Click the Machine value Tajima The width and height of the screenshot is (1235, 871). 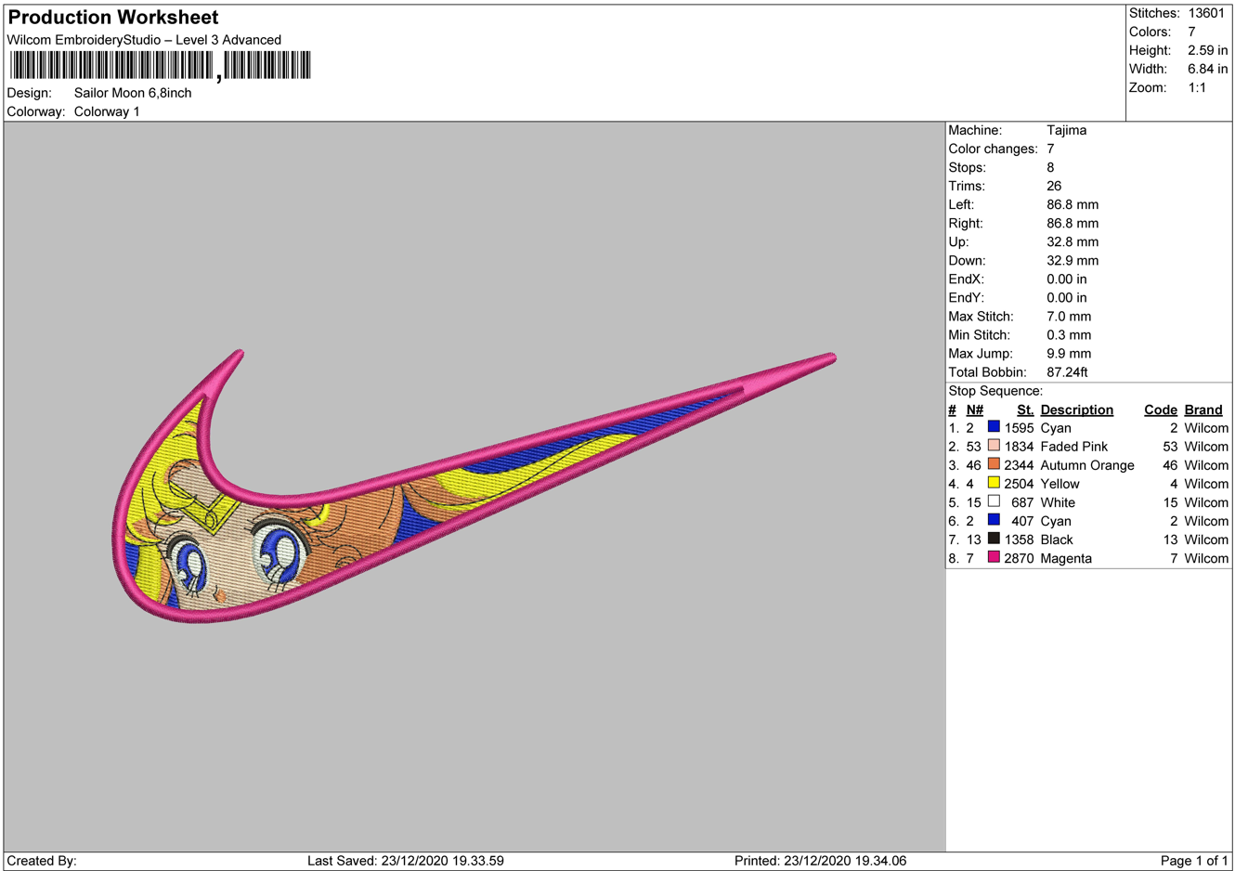(x=1066, y=130)
